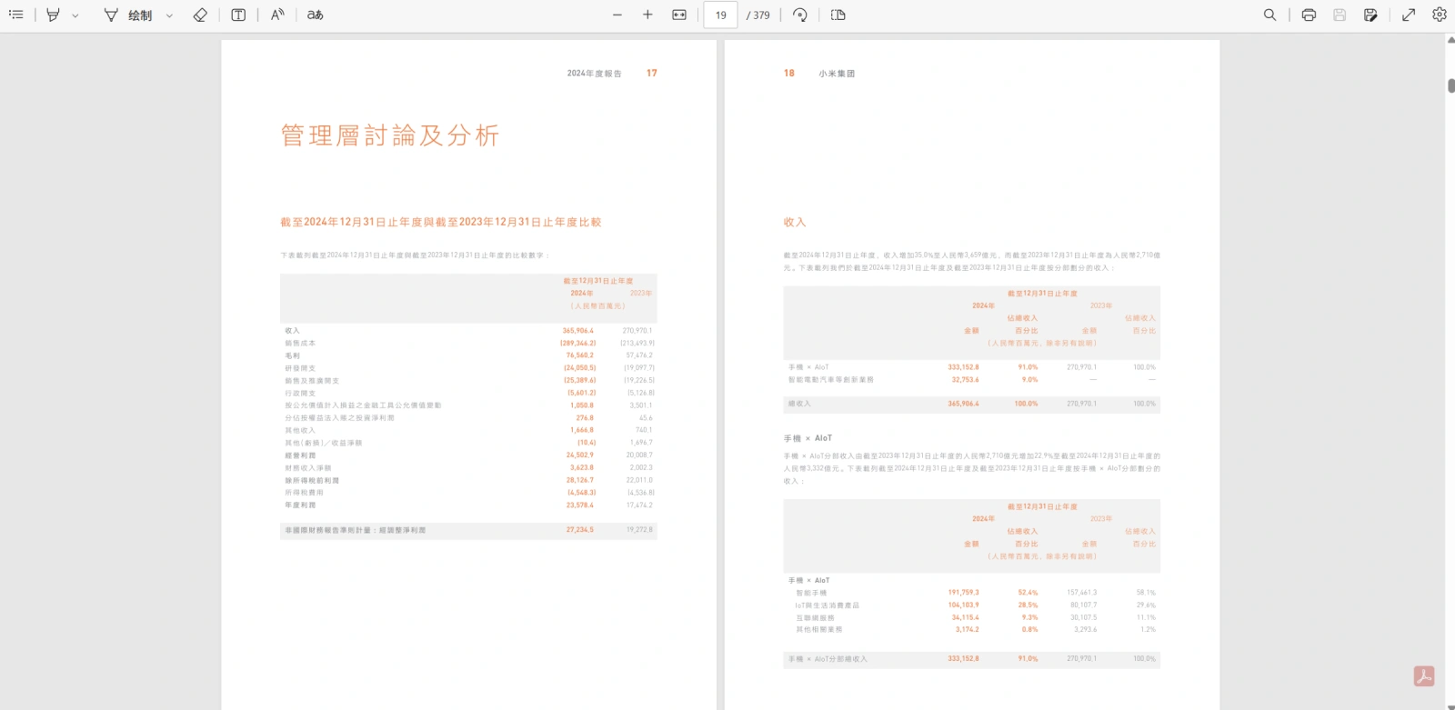Click the Save As icon
The width and height of the screenshot is (1455, 710).
point(1370,15)
